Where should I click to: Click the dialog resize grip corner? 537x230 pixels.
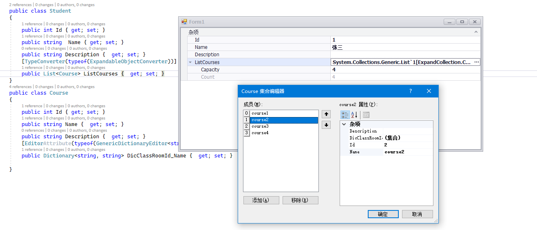(x=436, y=221)
